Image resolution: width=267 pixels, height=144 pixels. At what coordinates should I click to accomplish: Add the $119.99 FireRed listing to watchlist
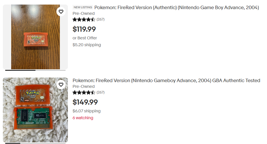[61, 12]
